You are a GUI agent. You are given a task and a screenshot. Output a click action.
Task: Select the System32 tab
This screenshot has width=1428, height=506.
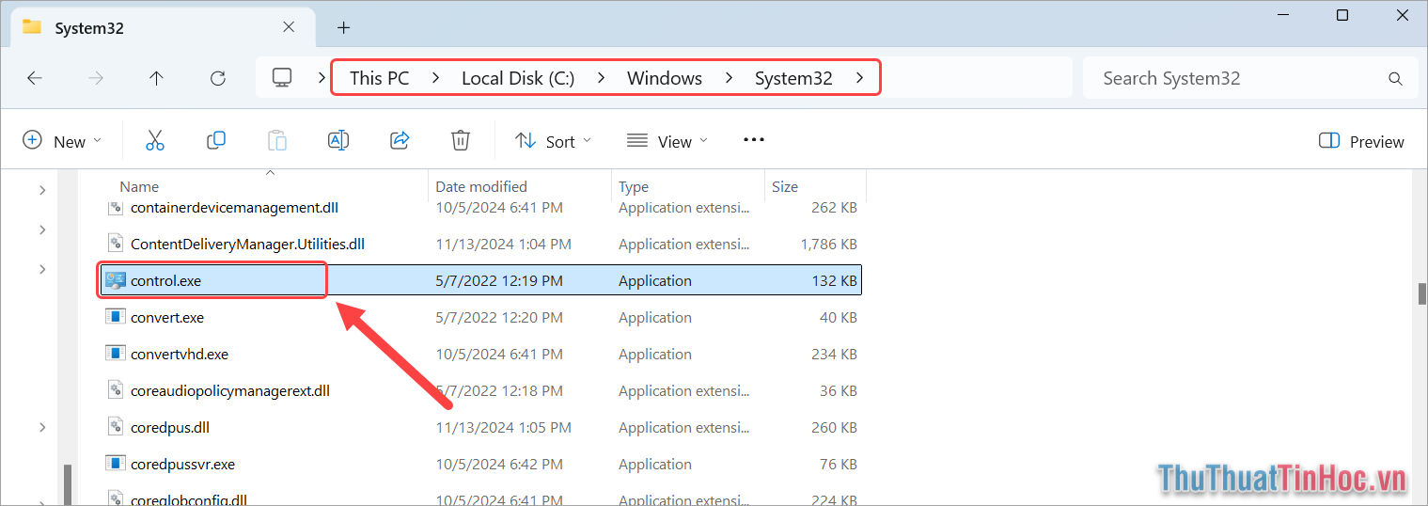(165, 27)
